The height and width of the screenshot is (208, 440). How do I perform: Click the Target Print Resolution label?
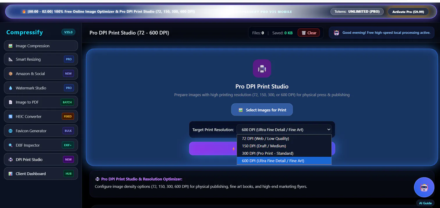(x=213, y=130)
